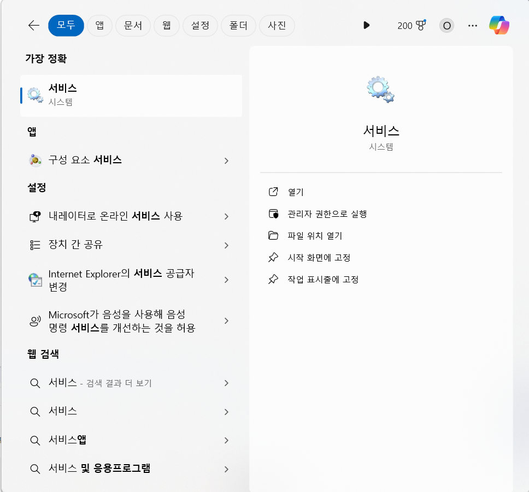Open the account profile icon

[x=446, y=25]
